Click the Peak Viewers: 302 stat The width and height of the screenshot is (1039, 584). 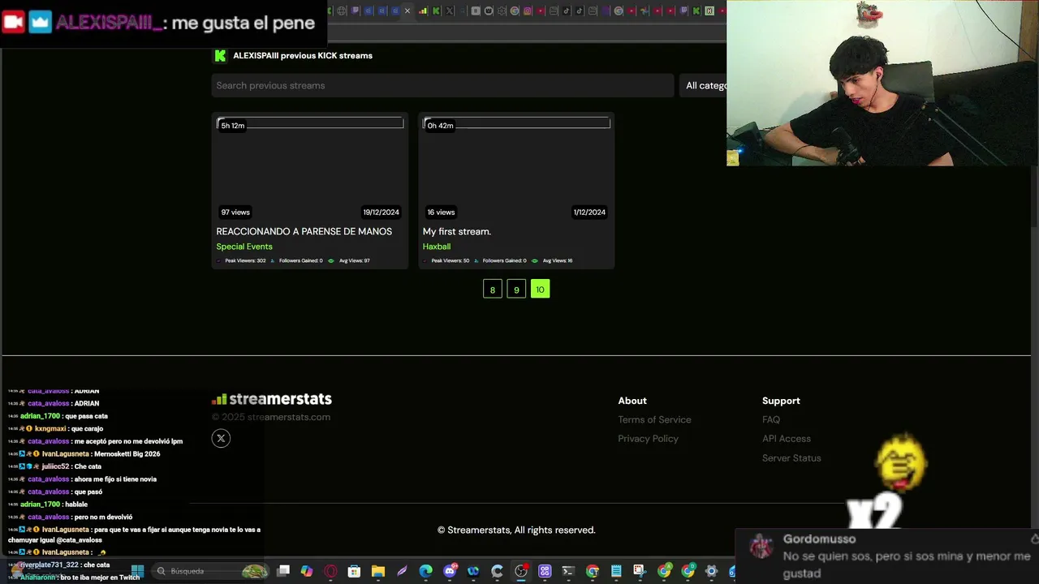tap(245, 261)
